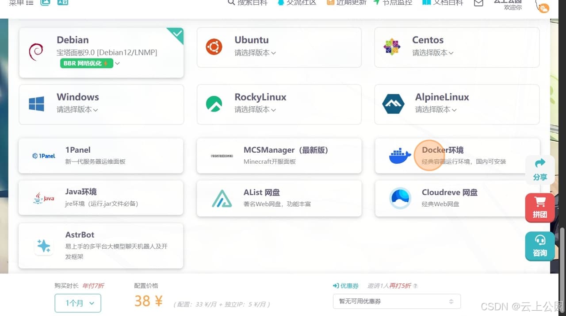Click Minecraft开服面板 description

click(x=270, y=162)
